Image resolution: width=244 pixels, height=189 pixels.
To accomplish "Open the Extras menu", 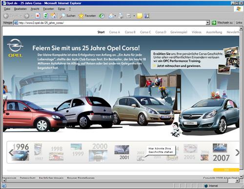I will click(x=61, y=9).
